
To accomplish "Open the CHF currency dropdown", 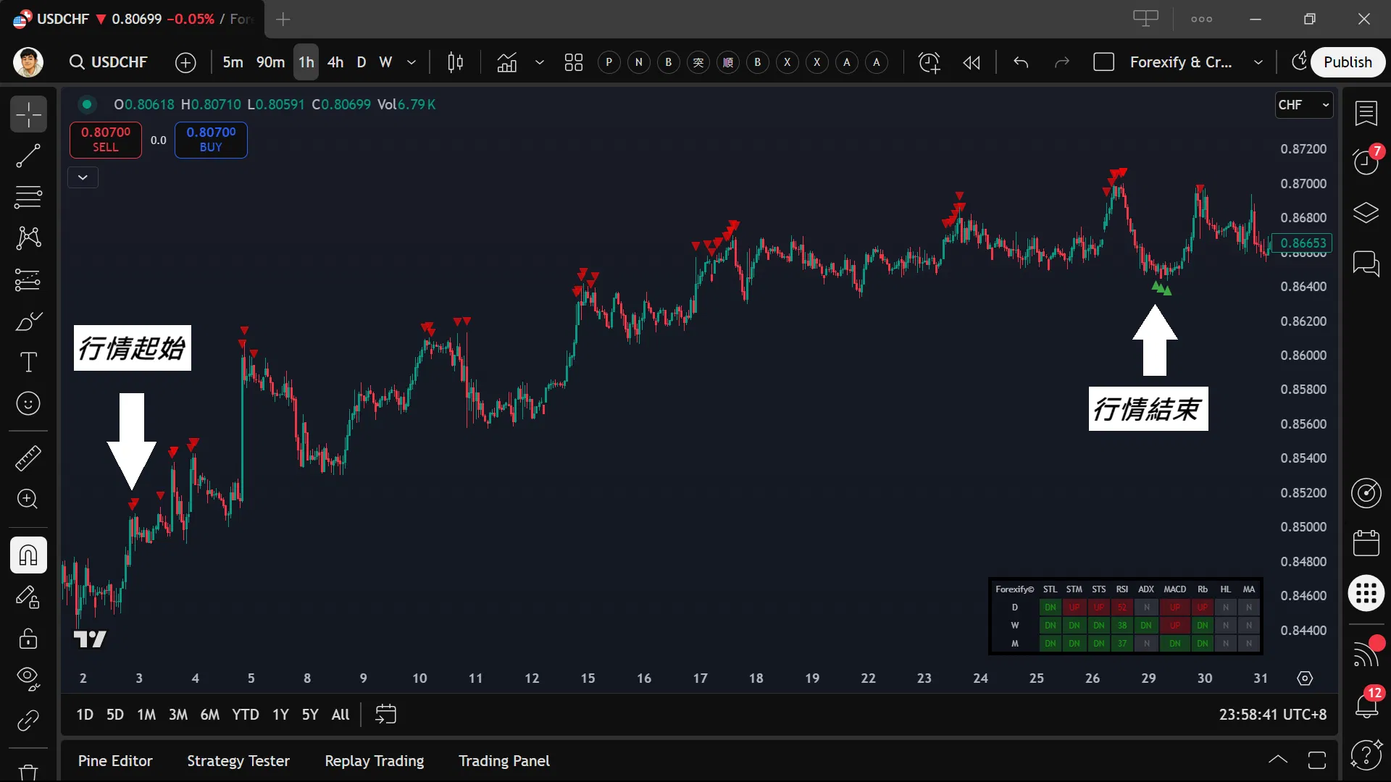I will 1304,105.
